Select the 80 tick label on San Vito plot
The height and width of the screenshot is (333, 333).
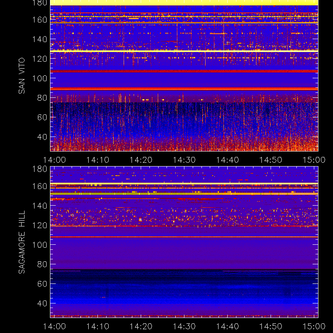(42, 98)
